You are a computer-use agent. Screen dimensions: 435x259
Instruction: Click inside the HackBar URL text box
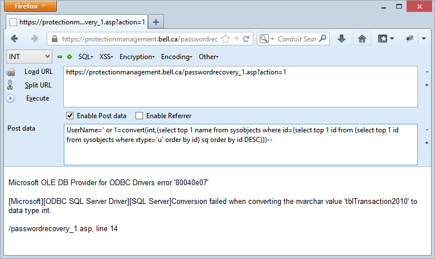tap(240, 86)
